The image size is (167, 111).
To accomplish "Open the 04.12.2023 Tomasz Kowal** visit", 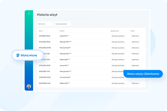I will click(91, 48).
